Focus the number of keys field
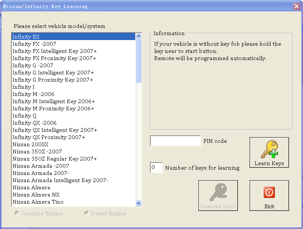 [x=156, y=167]
